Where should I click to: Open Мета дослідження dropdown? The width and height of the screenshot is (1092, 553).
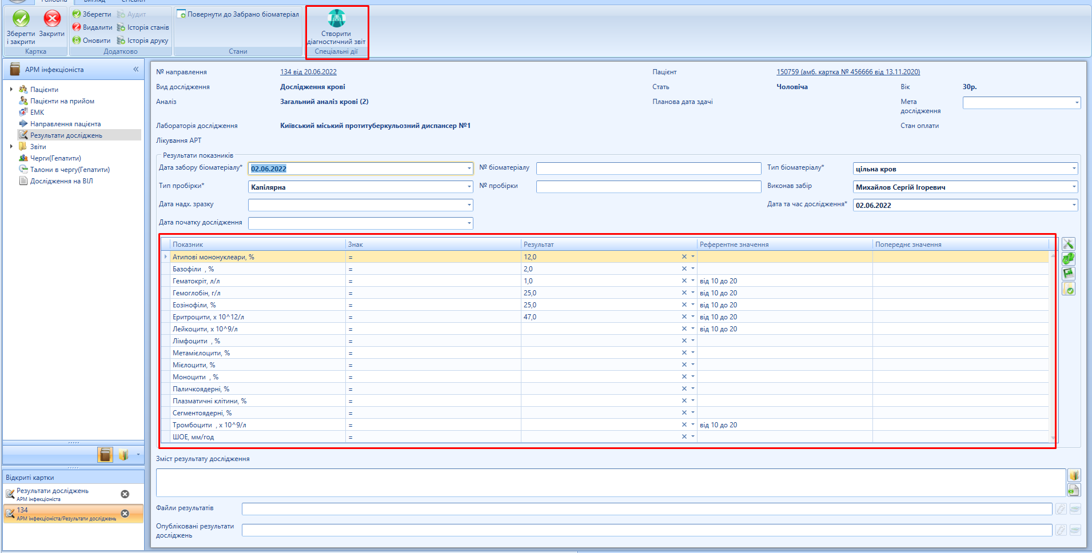(x=1077, y=103)
